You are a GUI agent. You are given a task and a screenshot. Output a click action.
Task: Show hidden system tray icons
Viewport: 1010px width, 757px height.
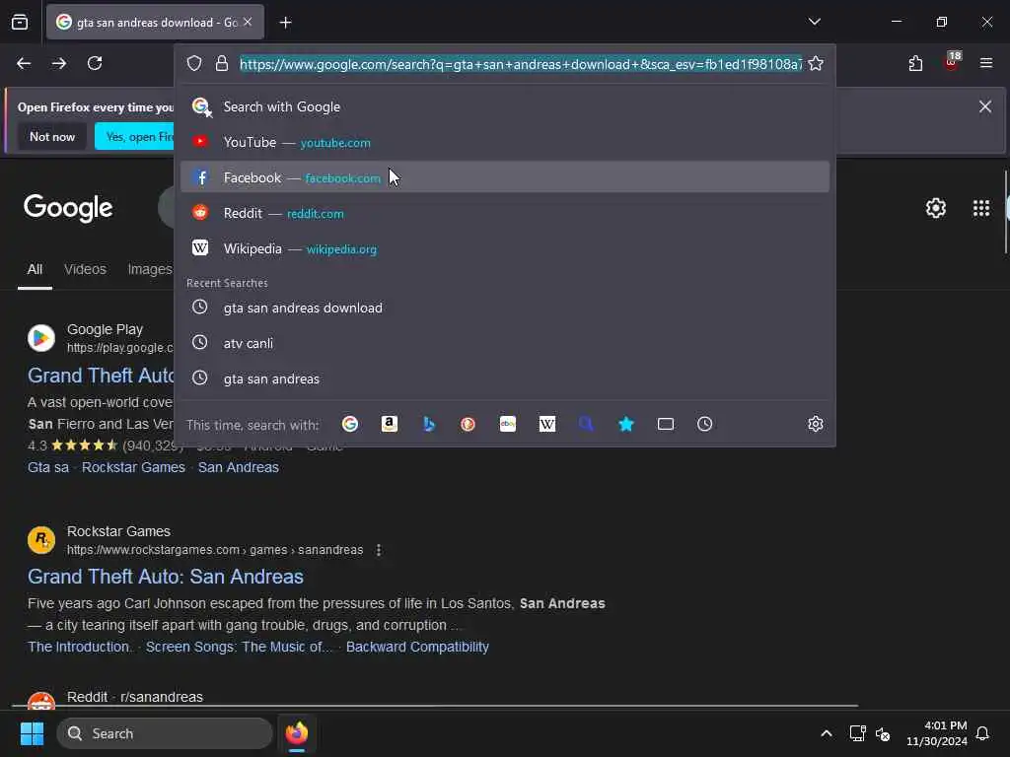coord(827,733)
